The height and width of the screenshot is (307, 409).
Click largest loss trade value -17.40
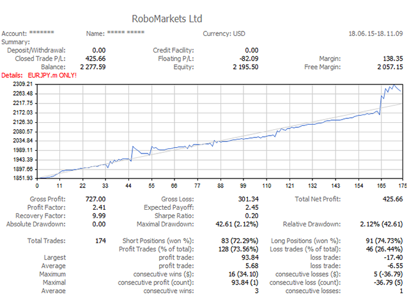click(x=394, y=258)
